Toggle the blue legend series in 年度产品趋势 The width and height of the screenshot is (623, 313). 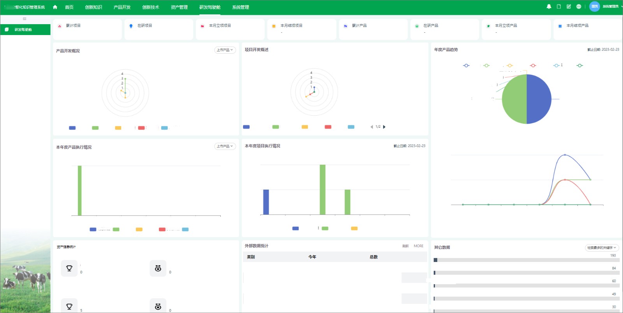point(466,65)
